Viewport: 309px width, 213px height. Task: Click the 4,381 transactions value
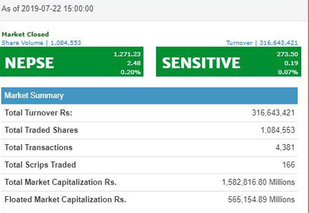(285, 147)
